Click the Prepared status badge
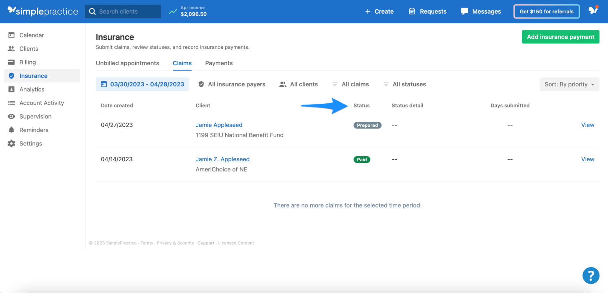The height and width of the screenshot is (293, 608). click(x=367, y=125)
